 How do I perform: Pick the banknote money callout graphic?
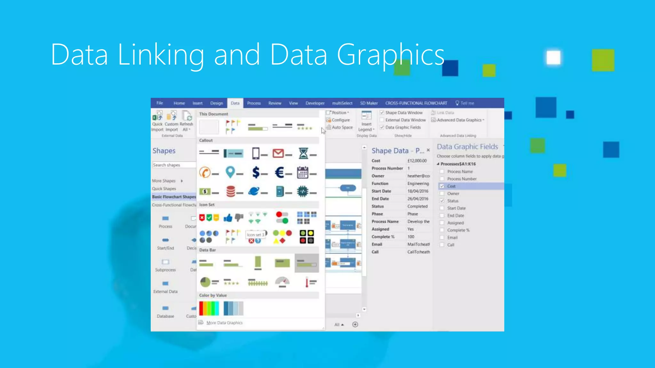point(209,192)
